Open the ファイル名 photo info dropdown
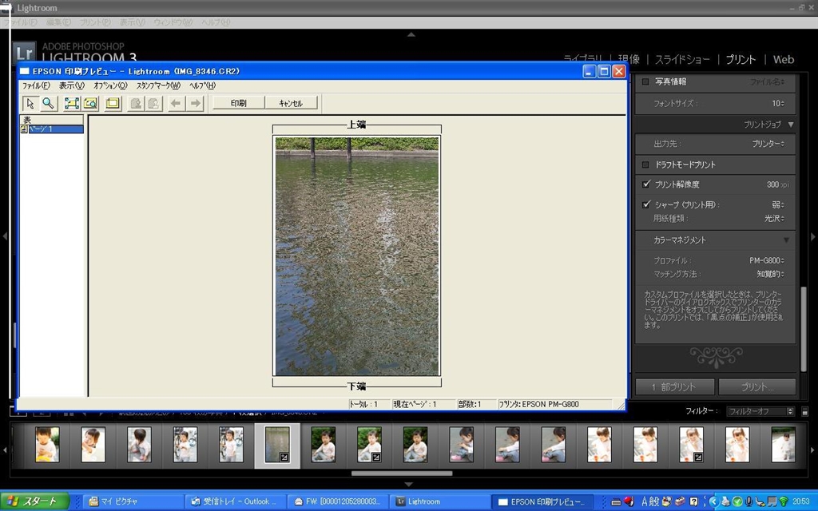 pyautogui.click(x=767, y=82)
